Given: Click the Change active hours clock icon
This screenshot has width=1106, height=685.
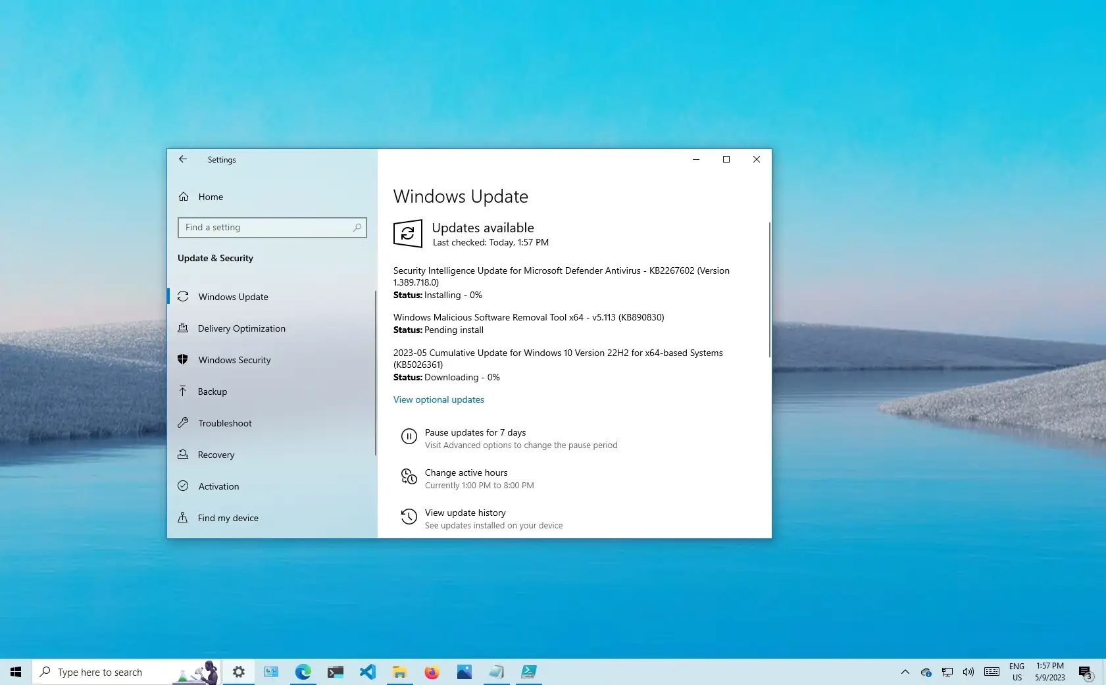Looking at the screenshot, I should click(409, 476).
